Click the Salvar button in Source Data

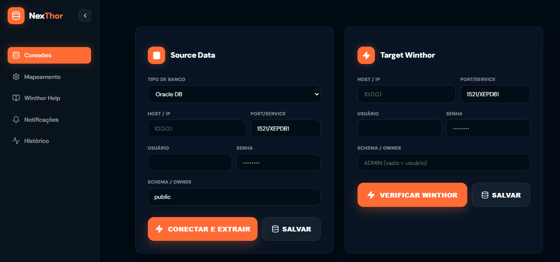291,229
